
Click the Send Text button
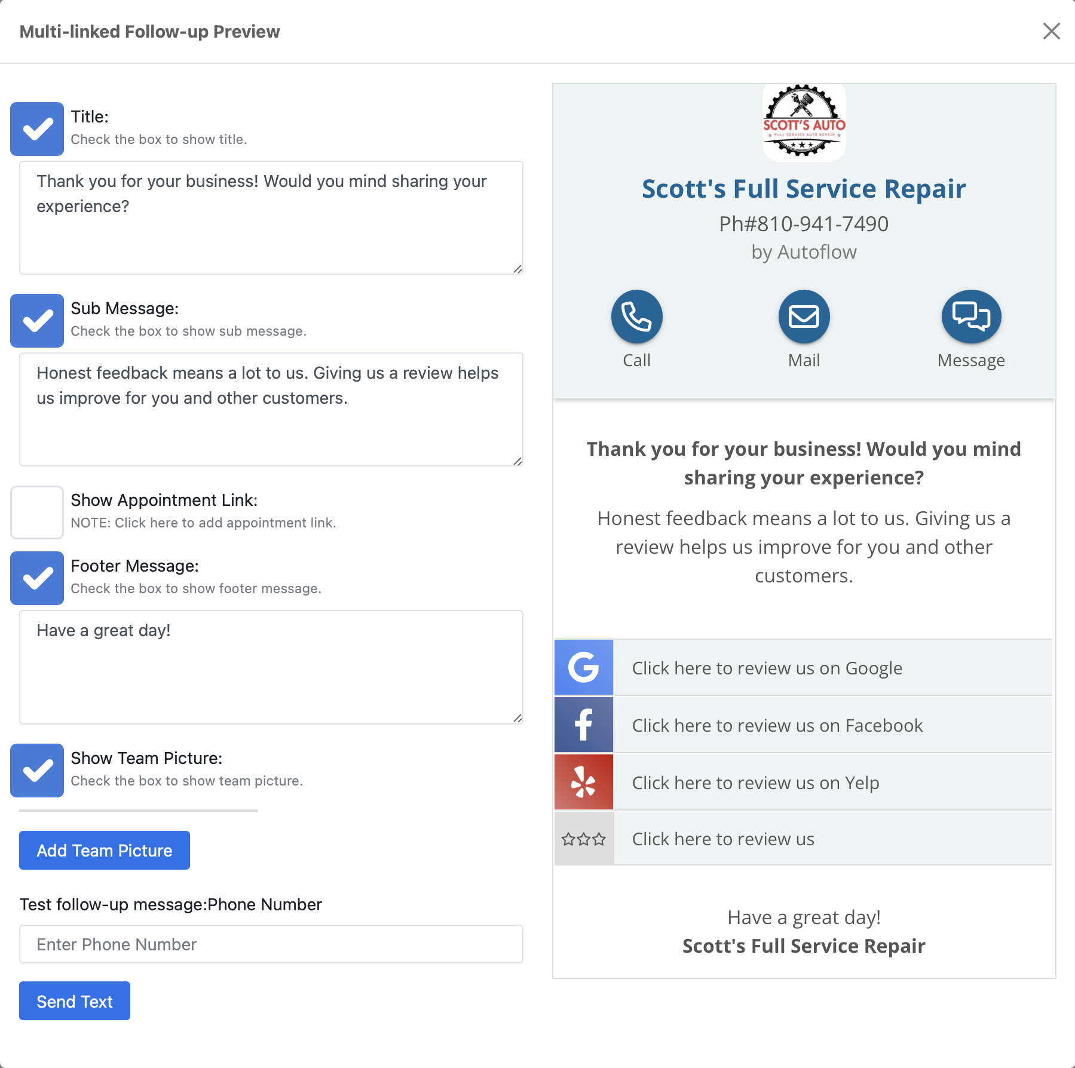(x=75, y=1001)
